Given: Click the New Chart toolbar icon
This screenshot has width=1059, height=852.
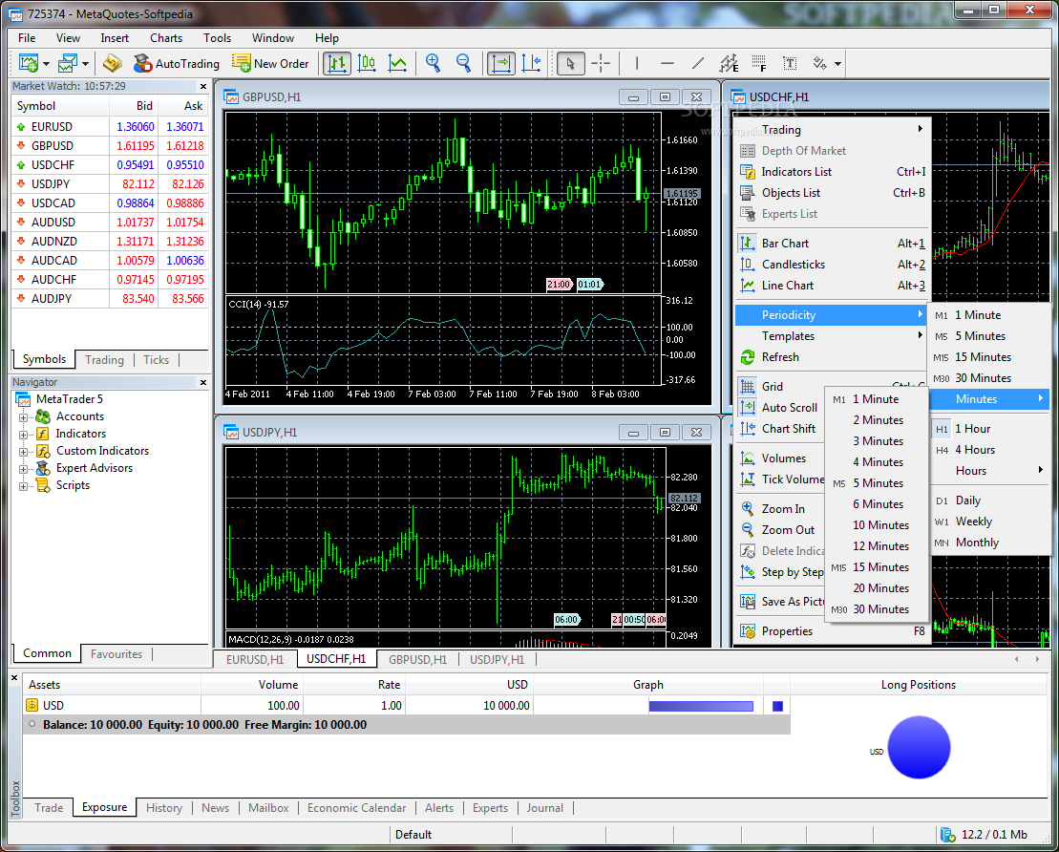Looking at the screenshot, I should [29, 63].
